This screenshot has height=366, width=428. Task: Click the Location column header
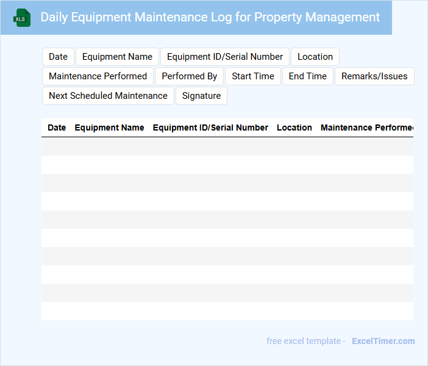click(294, 127)
